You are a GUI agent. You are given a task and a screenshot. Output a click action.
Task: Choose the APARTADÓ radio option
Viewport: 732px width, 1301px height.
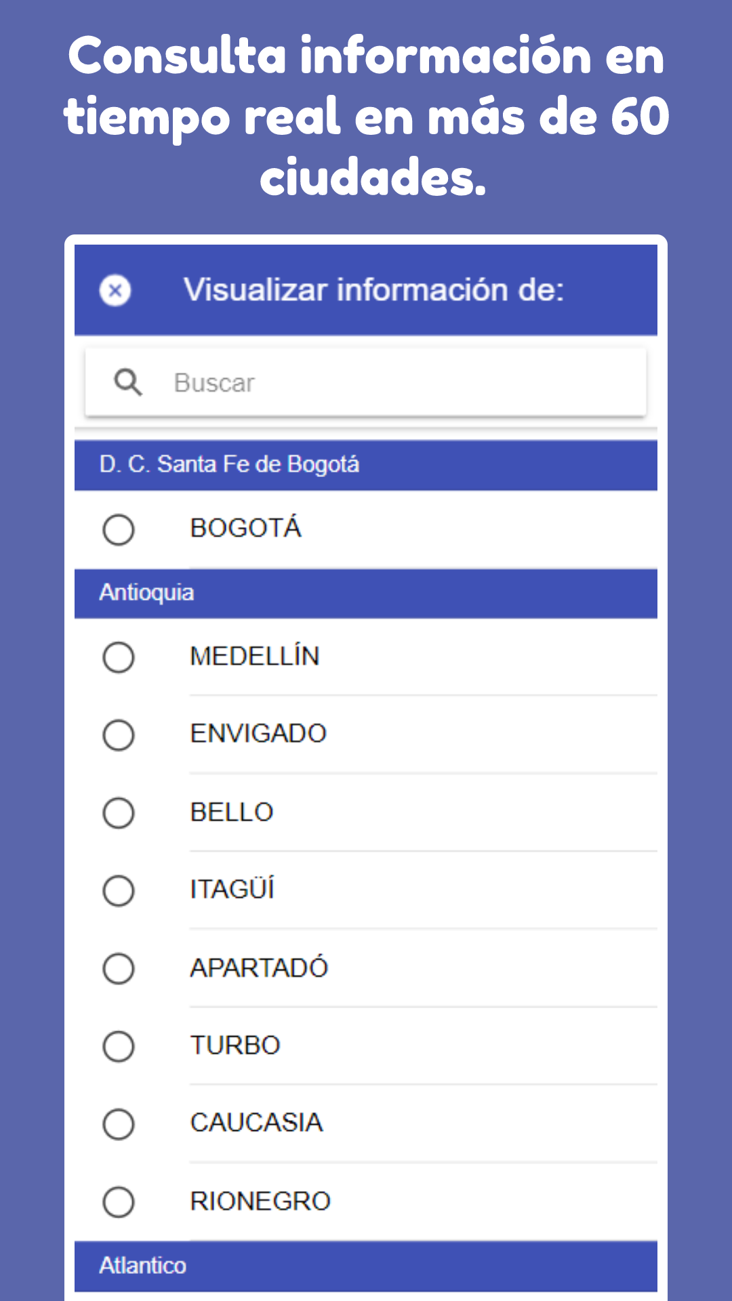119,968
